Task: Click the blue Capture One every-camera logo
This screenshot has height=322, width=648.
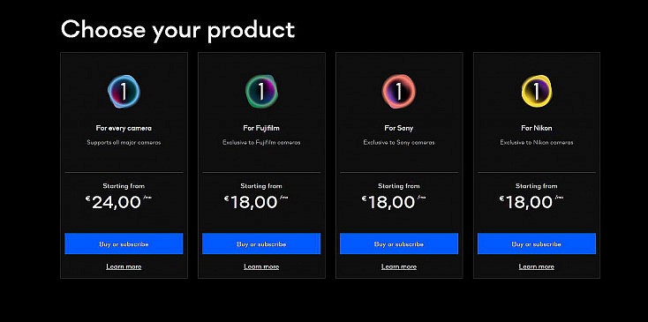Action: 124,91
